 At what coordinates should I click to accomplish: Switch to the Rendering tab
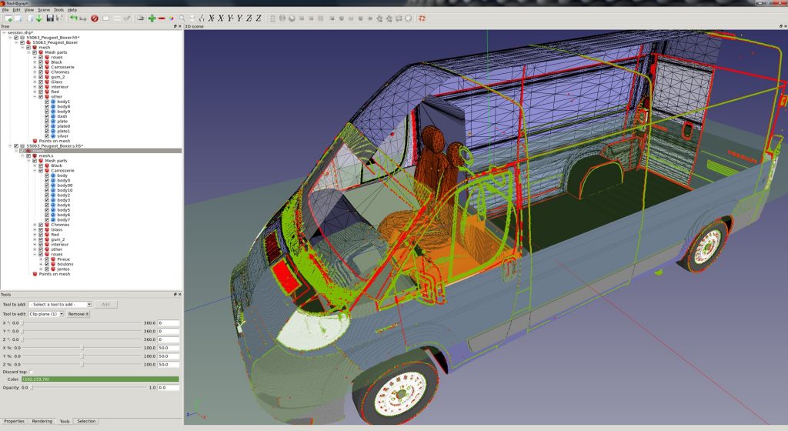tap(42, 421)
